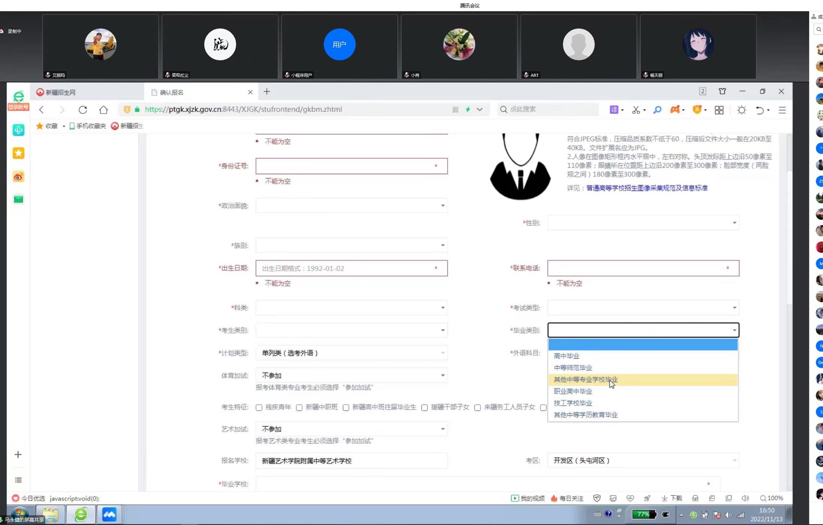Select 技工学校毕业 option
This screenshot has height=525, width=823.
(x=643, y=403)
